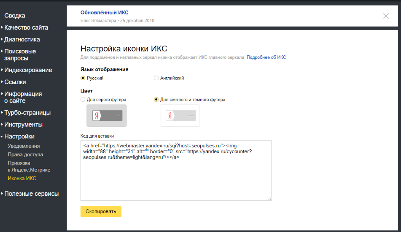The image size is (401, 232).
Task: Select Русский display language
Action: pyautogui.click(x=83, y=78)
